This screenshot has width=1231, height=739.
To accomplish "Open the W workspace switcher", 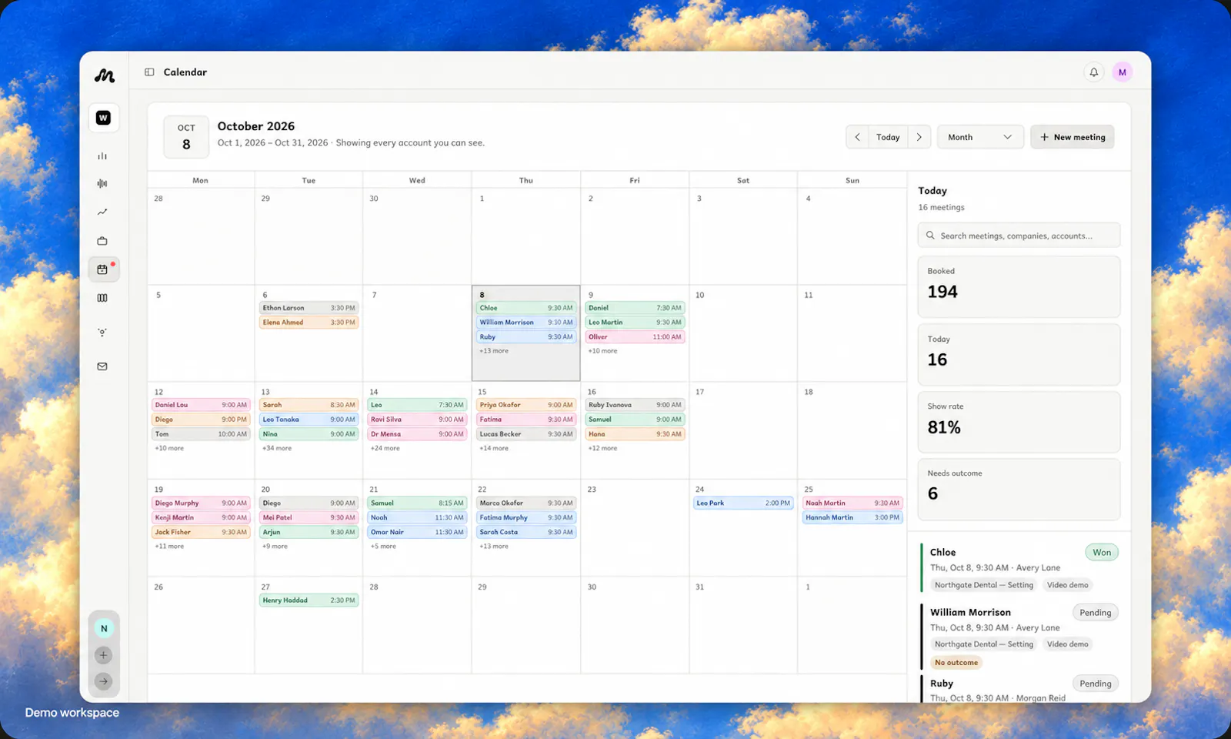I will coord(103,118).
